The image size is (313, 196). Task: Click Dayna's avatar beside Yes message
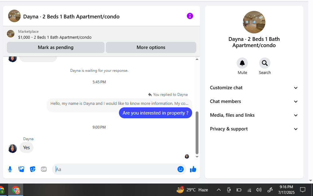13,149
